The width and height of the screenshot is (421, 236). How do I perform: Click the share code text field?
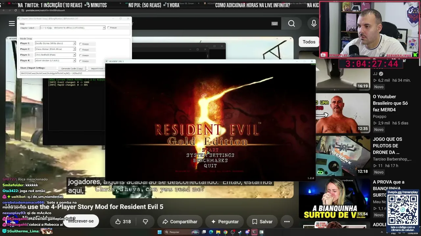[62, 73]
